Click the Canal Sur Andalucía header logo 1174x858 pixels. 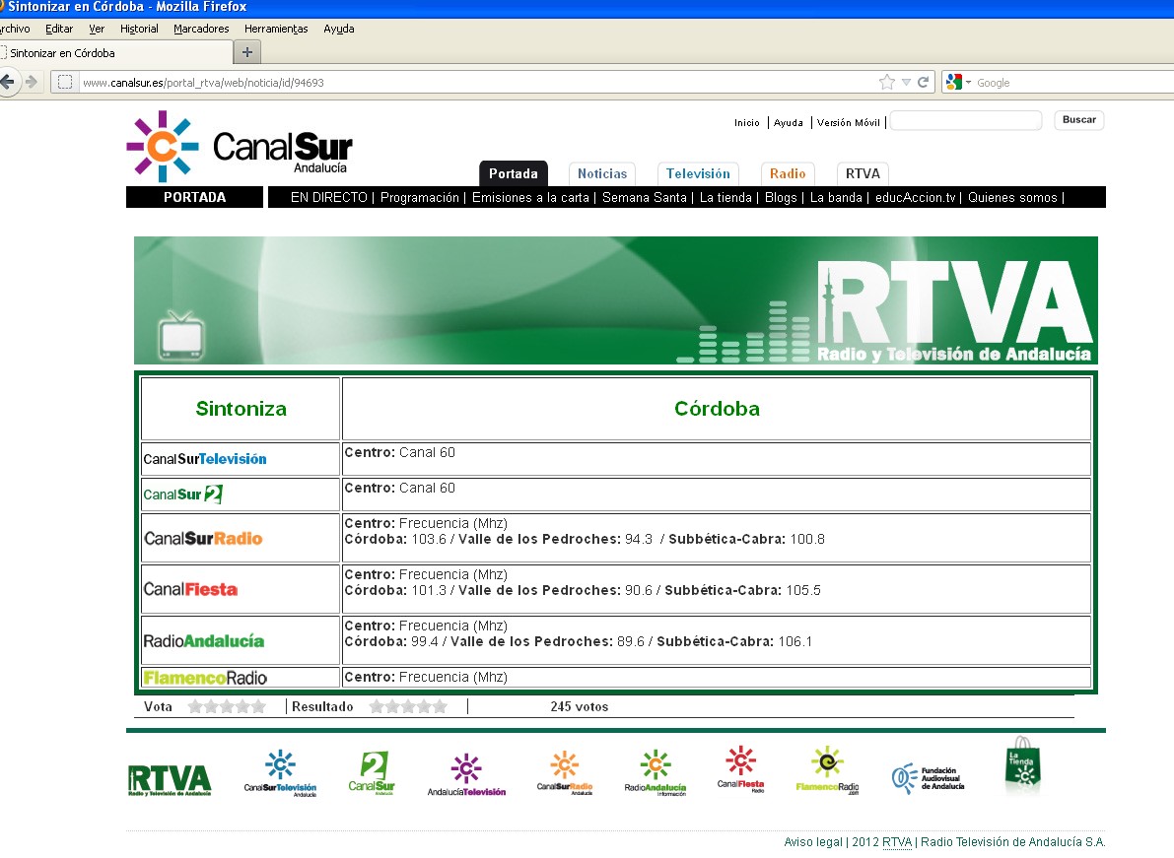(240, 147)
